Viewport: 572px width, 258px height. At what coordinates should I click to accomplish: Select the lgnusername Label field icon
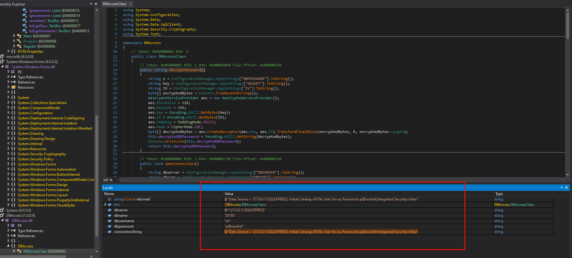(x=25, y=15)
